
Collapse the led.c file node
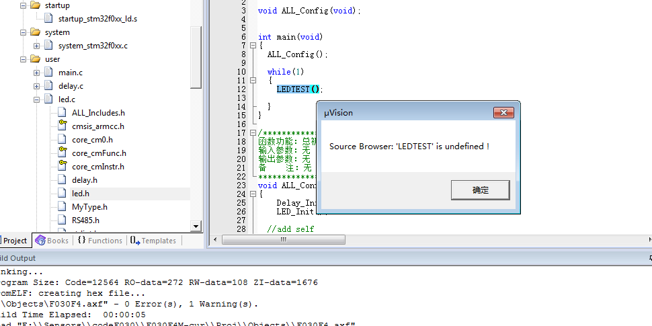tap(36, 99)
